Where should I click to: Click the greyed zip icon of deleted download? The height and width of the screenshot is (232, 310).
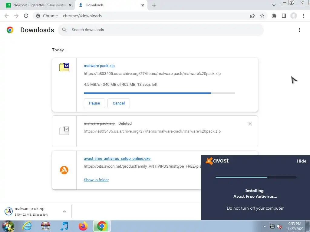pyautogui.click(x=64, y=131)
